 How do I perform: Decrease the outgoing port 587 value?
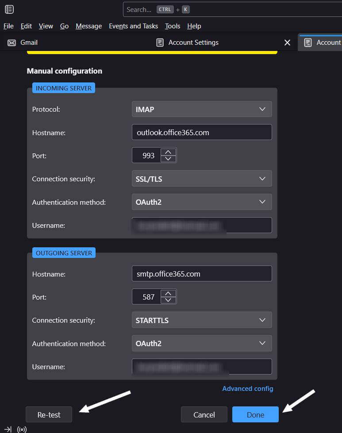pyautogui.click(x=168, y=300)
